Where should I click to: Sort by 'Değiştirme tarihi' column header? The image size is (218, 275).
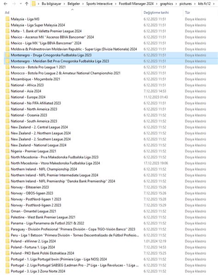(x=156, y=12)
